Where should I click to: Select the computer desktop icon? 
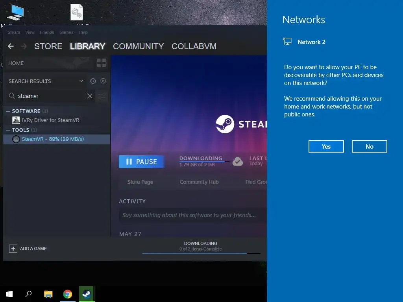click(x=15, y=12)
